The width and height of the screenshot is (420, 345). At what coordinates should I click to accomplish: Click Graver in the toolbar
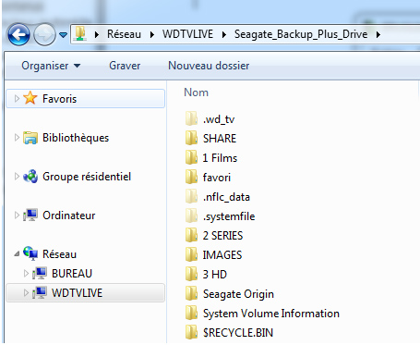pos(125,66)
